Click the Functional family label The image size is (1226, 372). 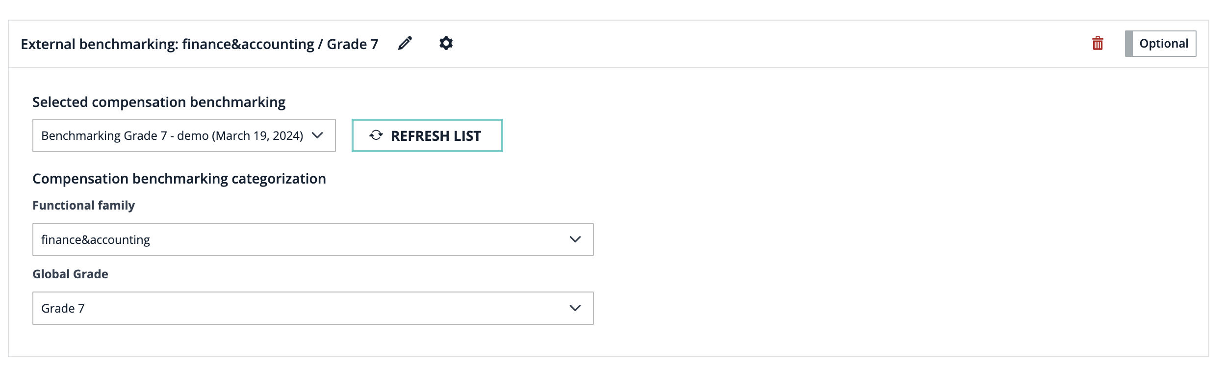pyautogui.click(x=83, y=205)
